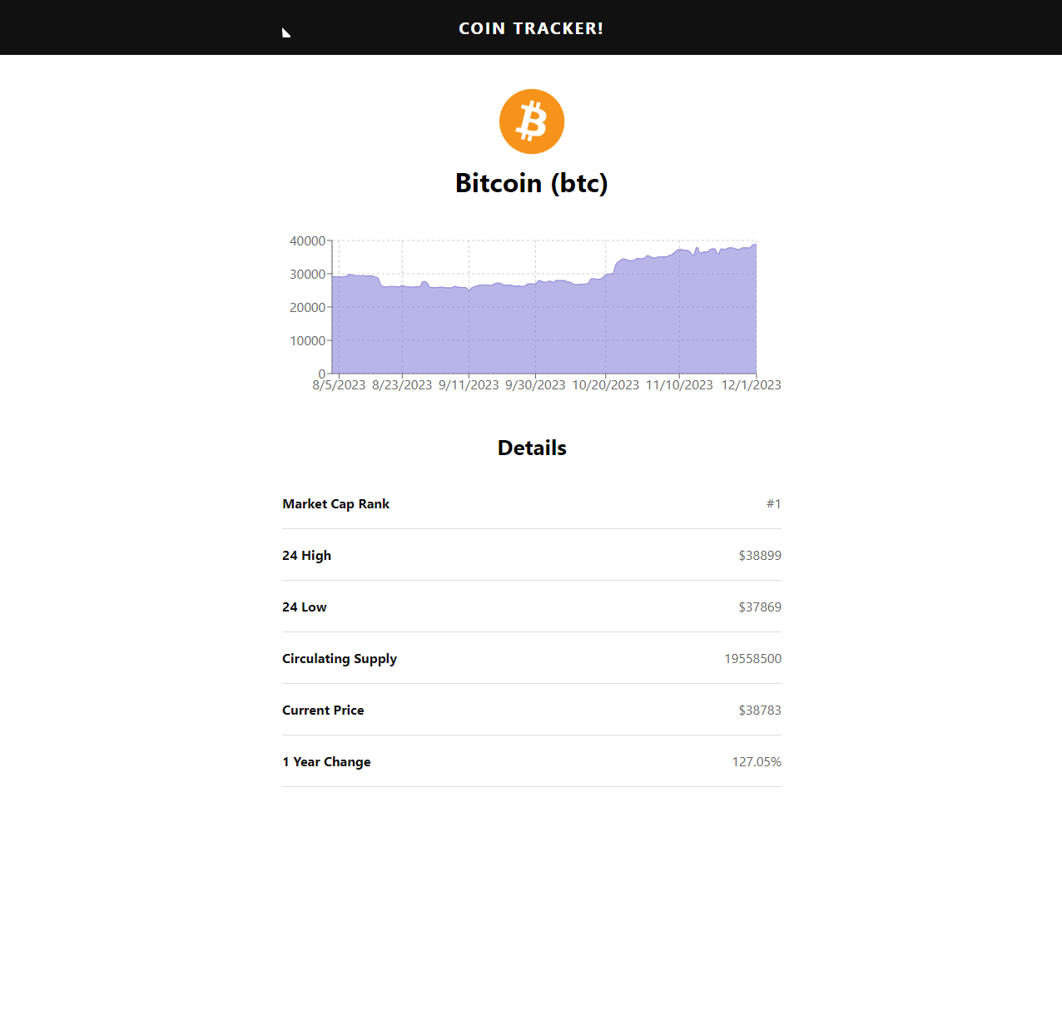Click the 9/11/2023 date tick on chart

click(x=469, y=385)
